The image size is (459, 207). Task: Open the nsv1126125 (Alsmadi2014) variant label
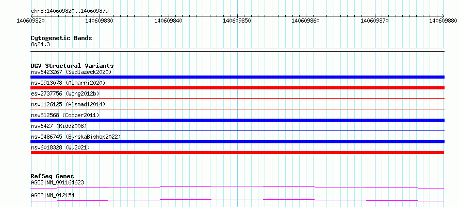point(68,104)
